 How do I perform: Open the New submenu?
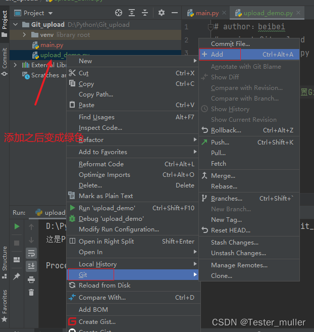(132, 61)
